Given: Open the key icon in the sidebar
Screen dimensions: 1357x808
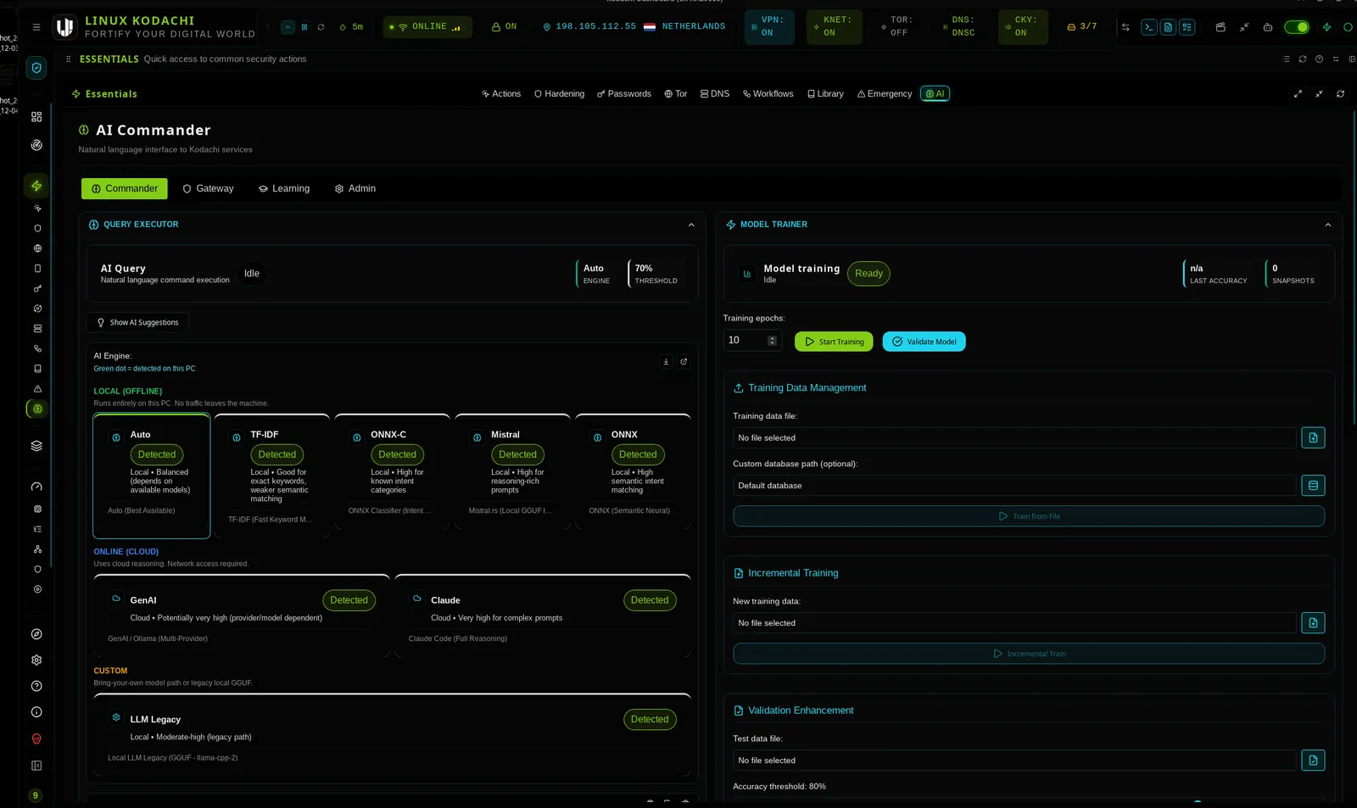Looking at the screenshot, I should (37, 289).
